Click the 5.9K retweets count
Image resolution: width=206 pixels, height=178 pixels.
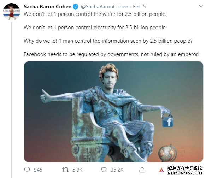77,170
